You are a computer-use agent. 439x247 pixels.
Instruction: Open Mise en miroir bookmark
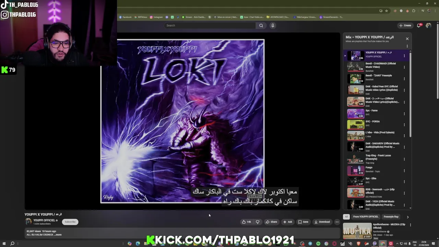[226, 17]
